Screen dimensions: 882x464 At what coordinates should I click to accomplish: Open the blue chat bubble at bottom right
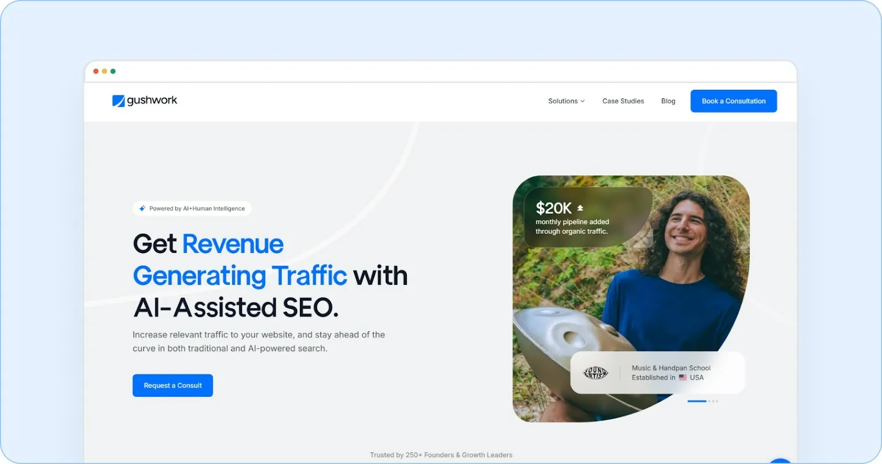point(781,461)
